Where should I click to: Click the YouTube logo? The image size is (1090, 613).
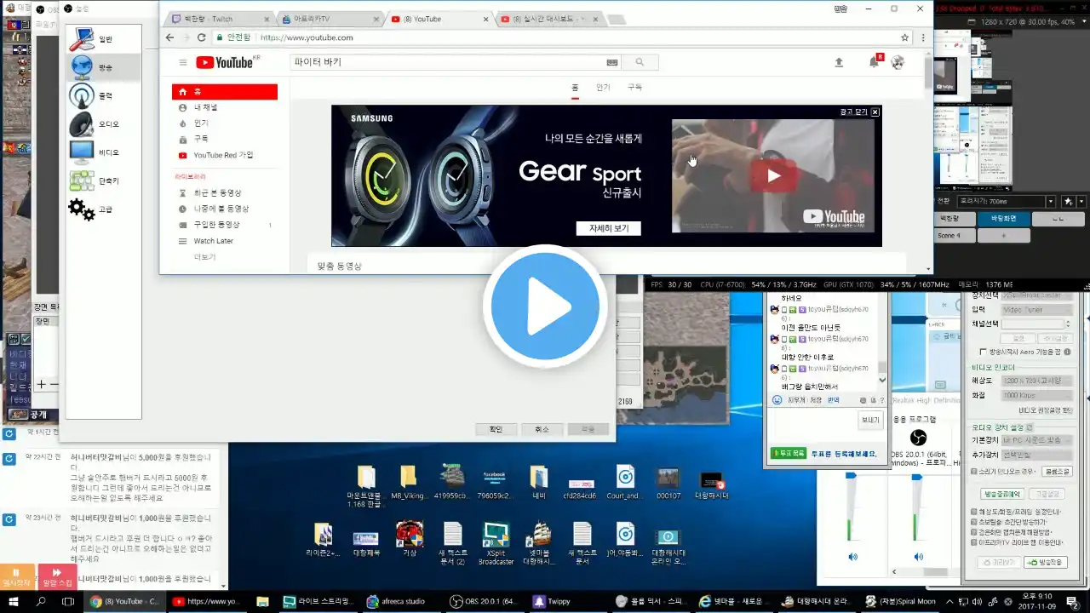224,62
